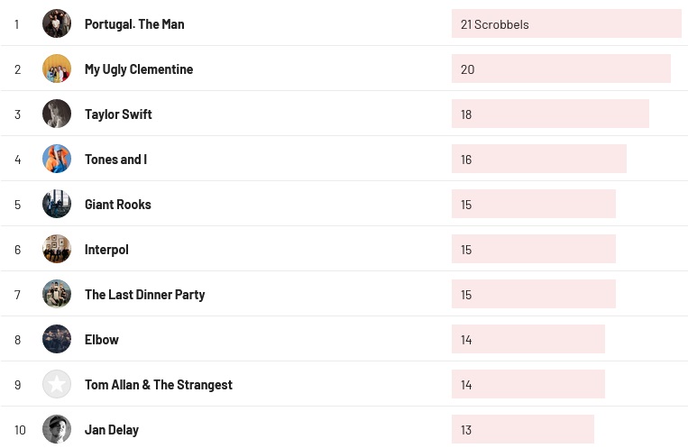This screenshot has width=688, height=448.
Task: Click The Last Dinner Party avatar
Action: tap(57, 294)
